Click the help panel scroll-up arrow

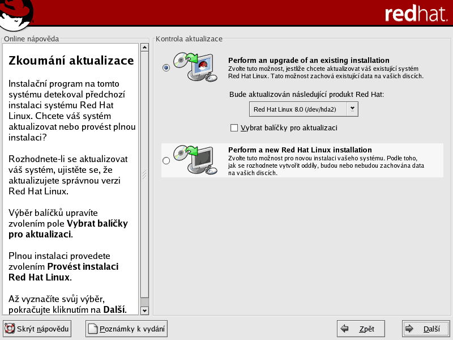click(144, 48)
